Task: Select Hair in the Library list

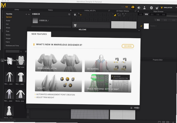Action: click(7, 24)
